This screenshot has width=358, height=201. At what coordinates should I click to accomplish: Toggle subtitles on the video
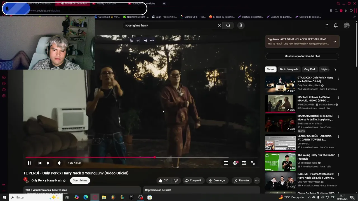point(226,163)
